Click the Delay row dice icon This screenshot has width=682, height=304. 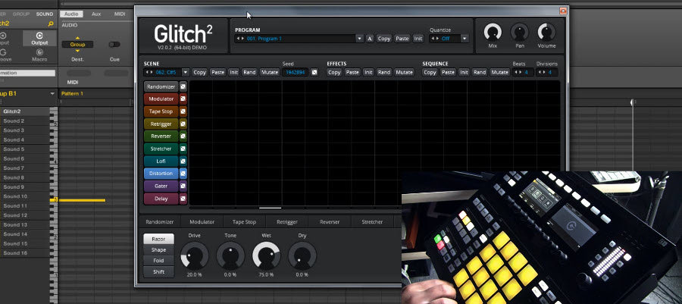[x=183, y=199]
